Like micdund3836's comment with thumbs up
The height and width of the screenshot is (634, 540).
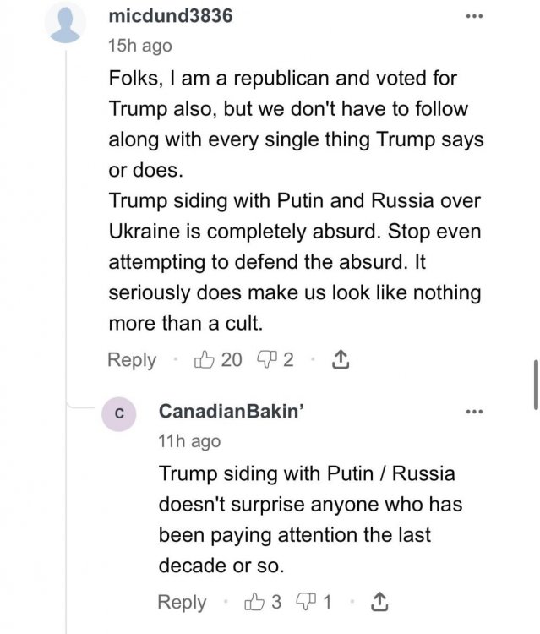click(205, 360)
